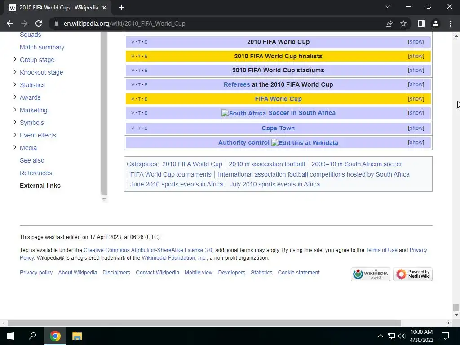Image resolution: width=460 pixels, height=345 pixels.
Task: Open Creative Commons Attribution-ShareAlike License link
Action: coord(148,250)
